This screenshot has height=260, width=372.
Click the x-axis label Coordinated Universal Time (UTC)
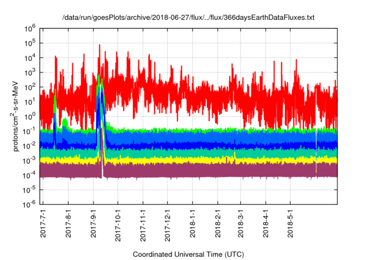188,254
